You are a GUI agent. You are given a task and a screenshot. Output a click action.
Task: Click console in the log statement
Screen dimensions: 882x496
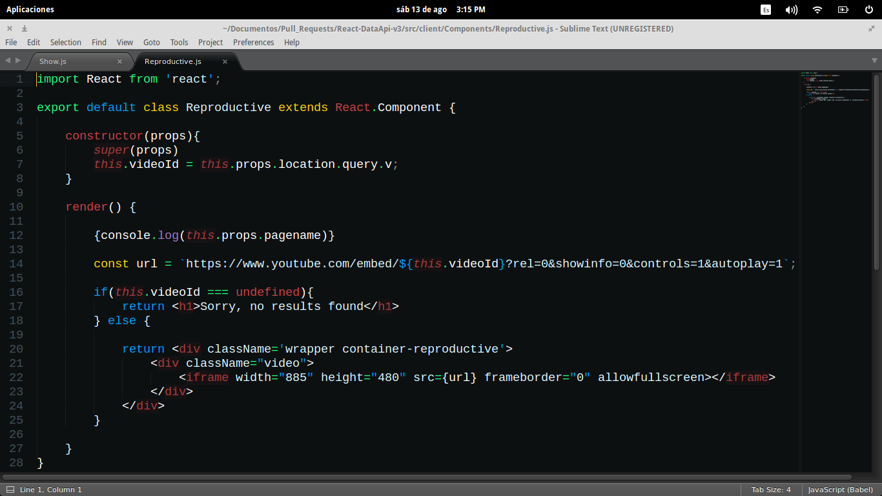(x=125, y=235)
